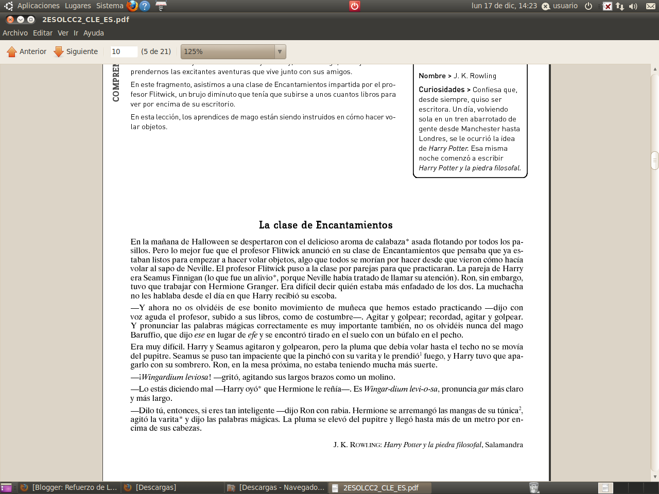
Task: Click the vertical scrollbar handle
Action: click(655, 161)
